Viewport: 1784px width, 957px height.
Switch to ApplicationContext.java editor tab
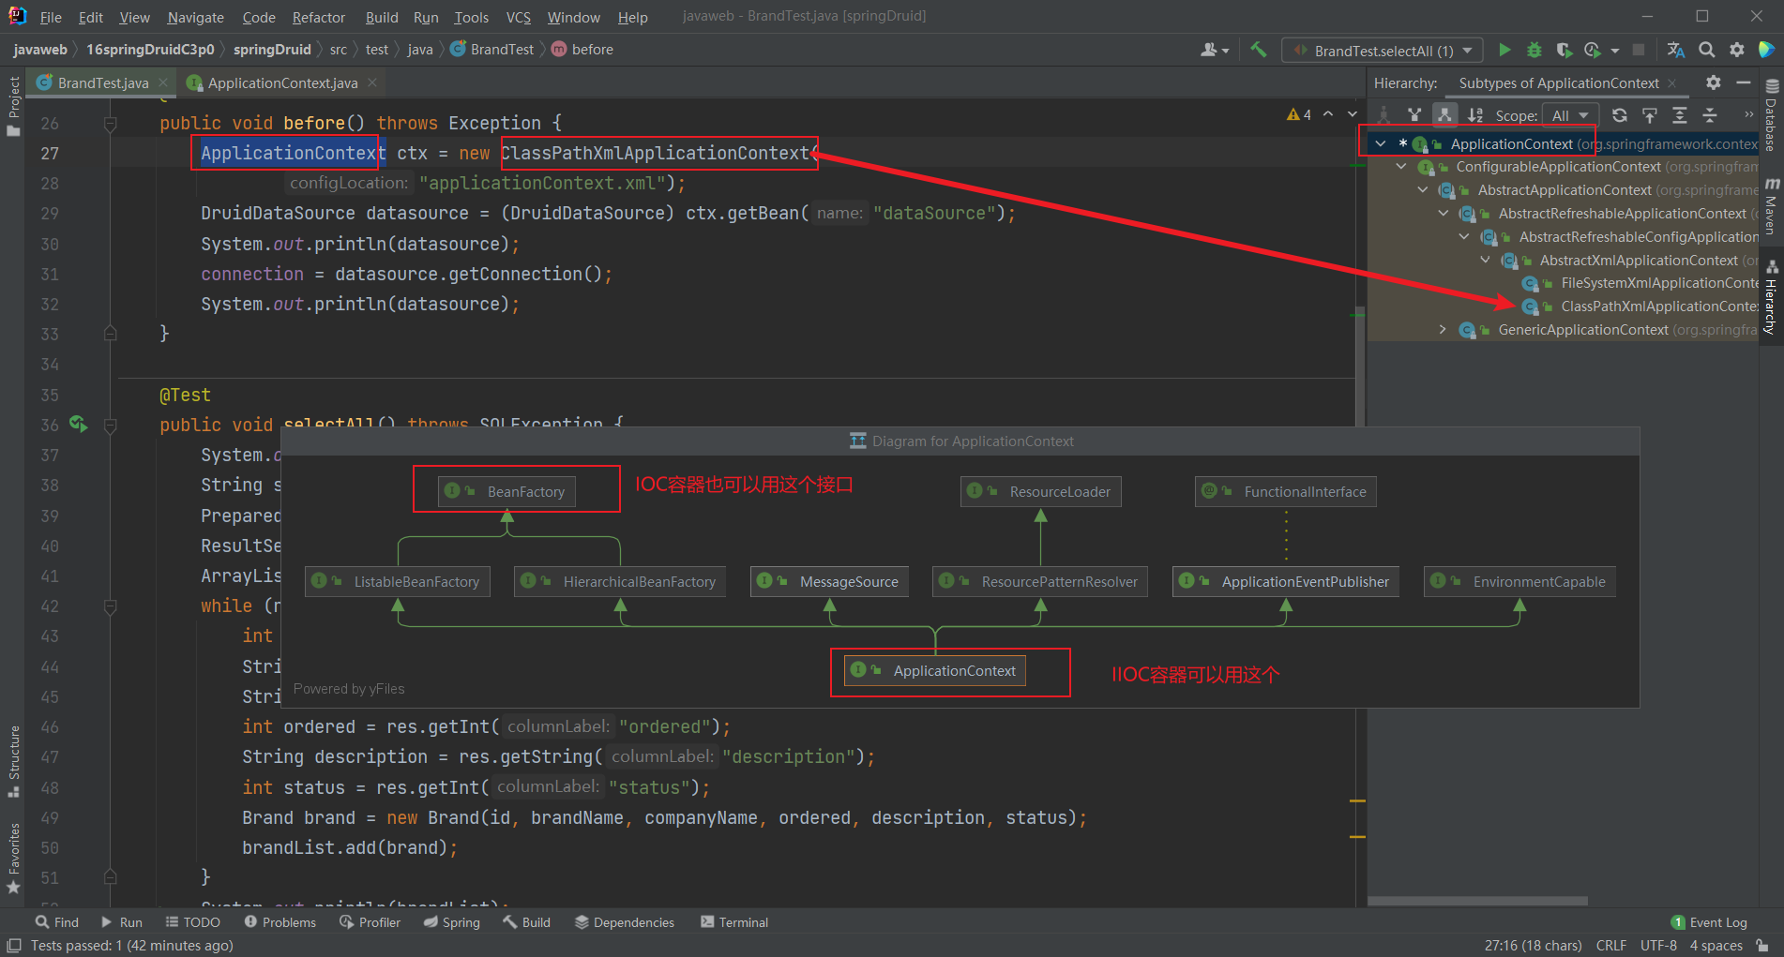[x=282, y=82]
